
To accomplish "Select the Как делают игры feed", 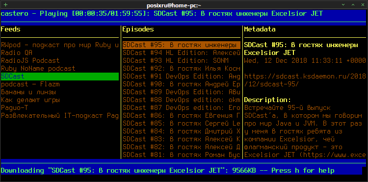I will point(30,100).
